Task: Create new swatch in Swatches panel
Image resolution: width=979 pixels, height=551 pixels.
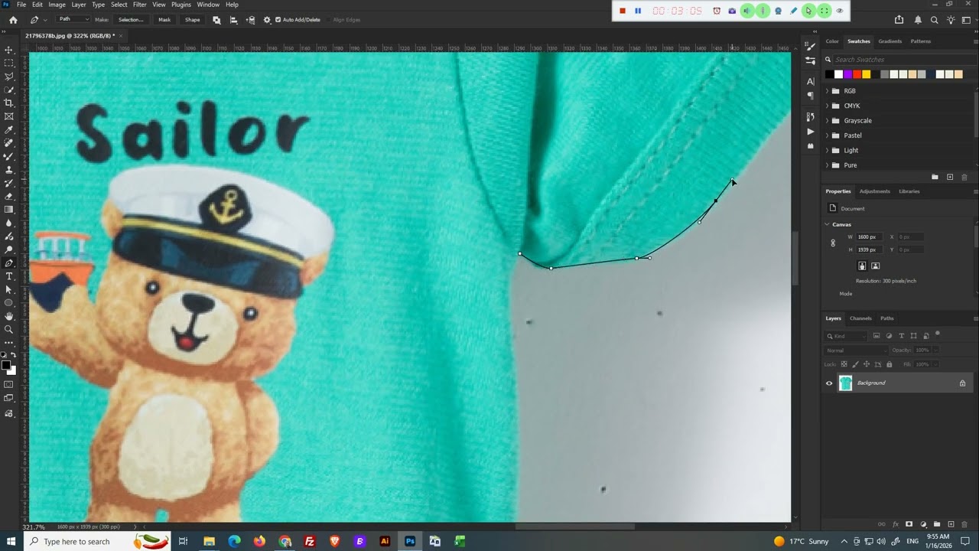Action: (x=950, y=177)
